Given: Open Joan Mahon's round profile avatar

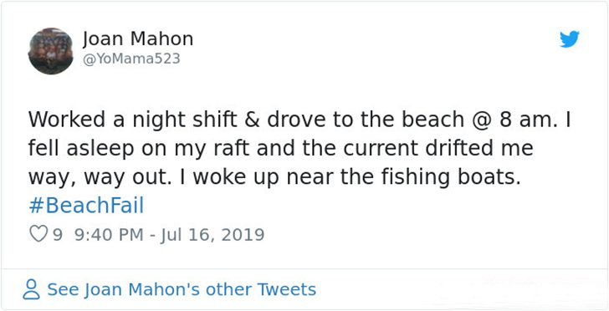Looking at the screenshot, I should (x=50, y=51).
